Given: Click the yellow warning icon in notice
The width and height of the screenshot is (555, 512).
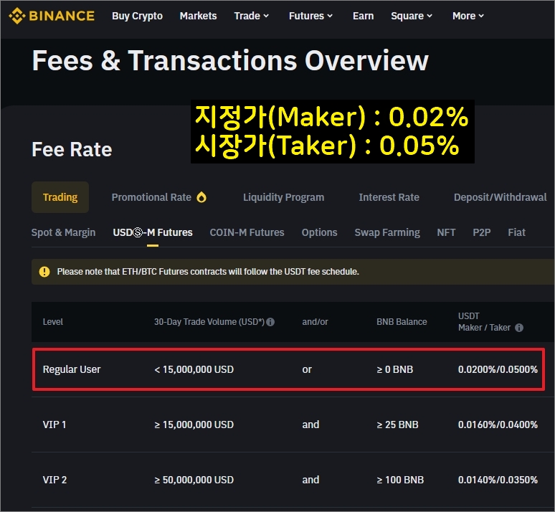Looking at the screenshot, I should click(44, 272).
